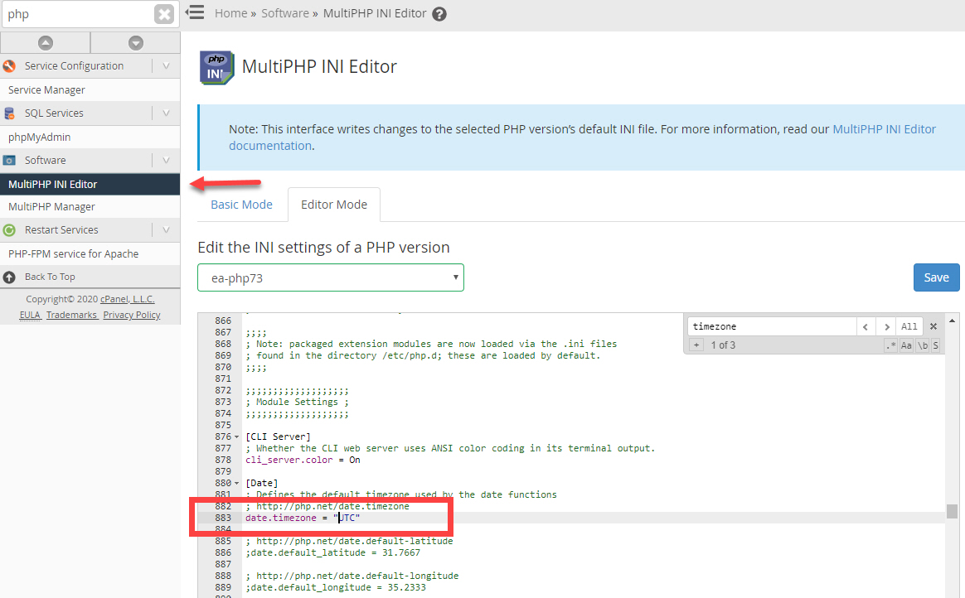Screen dimensions: 965x598
Task: Go to previous search match in editor
Action: 866,326
